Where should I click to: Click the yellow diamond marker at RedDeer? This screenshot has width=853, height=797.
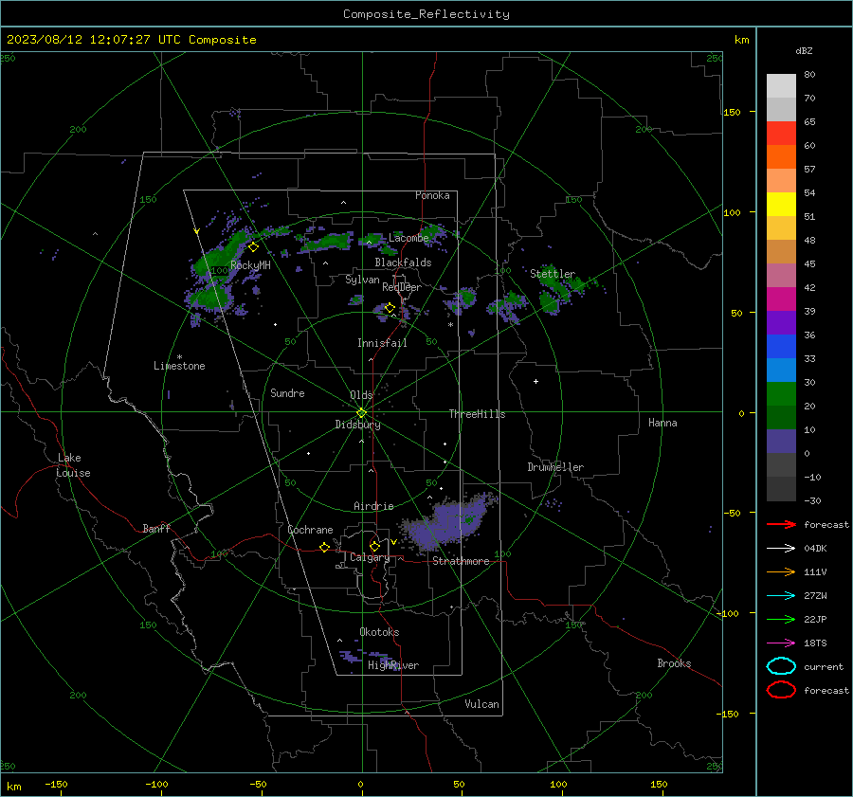390,308
